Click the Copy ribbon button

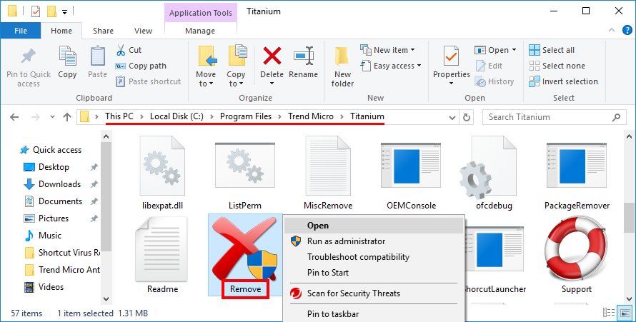pos(67,62)
